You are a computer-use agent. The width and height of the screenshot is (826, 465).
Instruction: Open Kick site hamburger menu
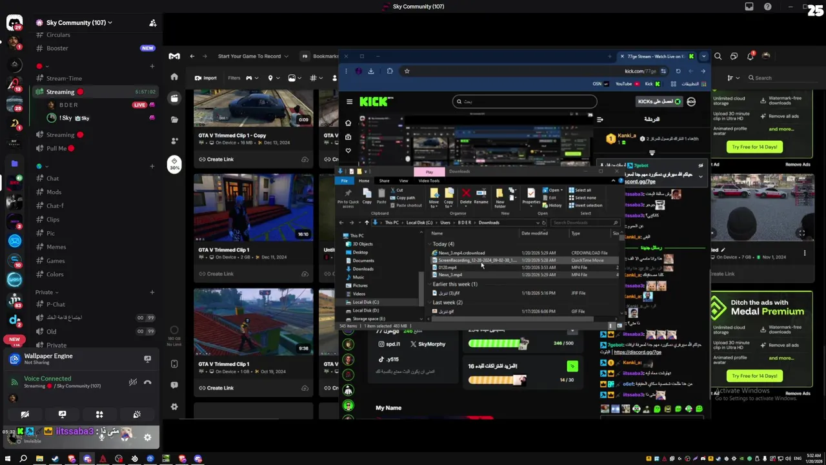349,101
